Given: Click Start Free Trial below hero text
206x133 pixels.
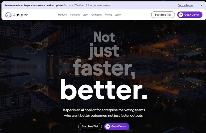Looking at the screenshot, I should pyautogui.click(x=90, y=127).
